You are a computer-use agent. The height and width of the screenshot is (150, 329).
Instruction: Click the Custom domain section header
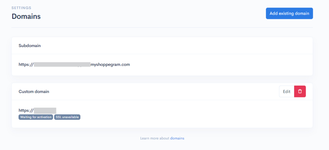(34, 91)
